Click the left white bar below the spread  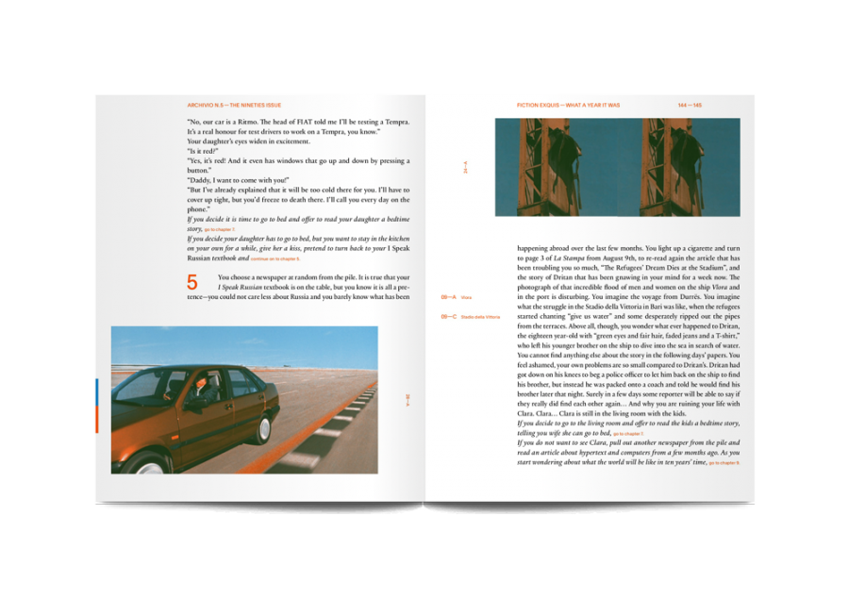click(x=329, y=514)
